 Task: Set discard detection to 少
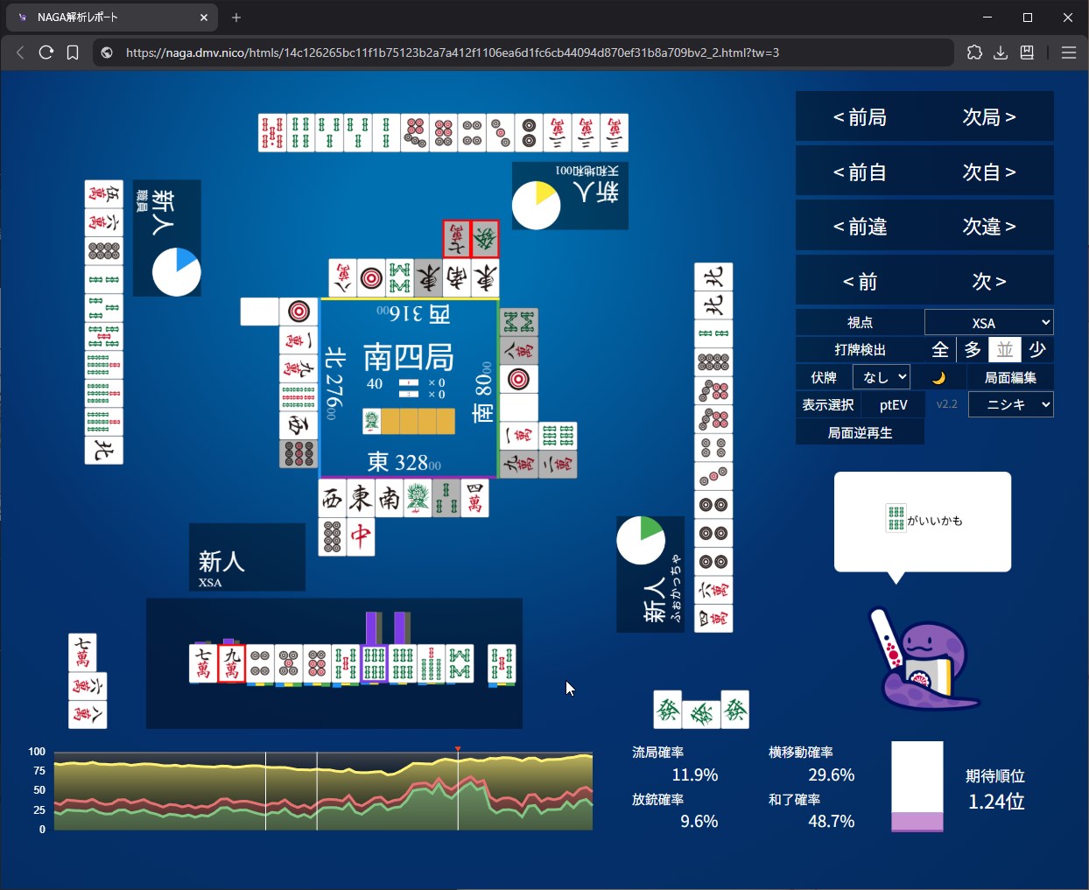[x=1037, y=350]
